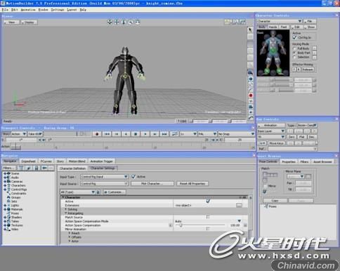
Task: Open the Animation menu
Action: tap(28, 10)
